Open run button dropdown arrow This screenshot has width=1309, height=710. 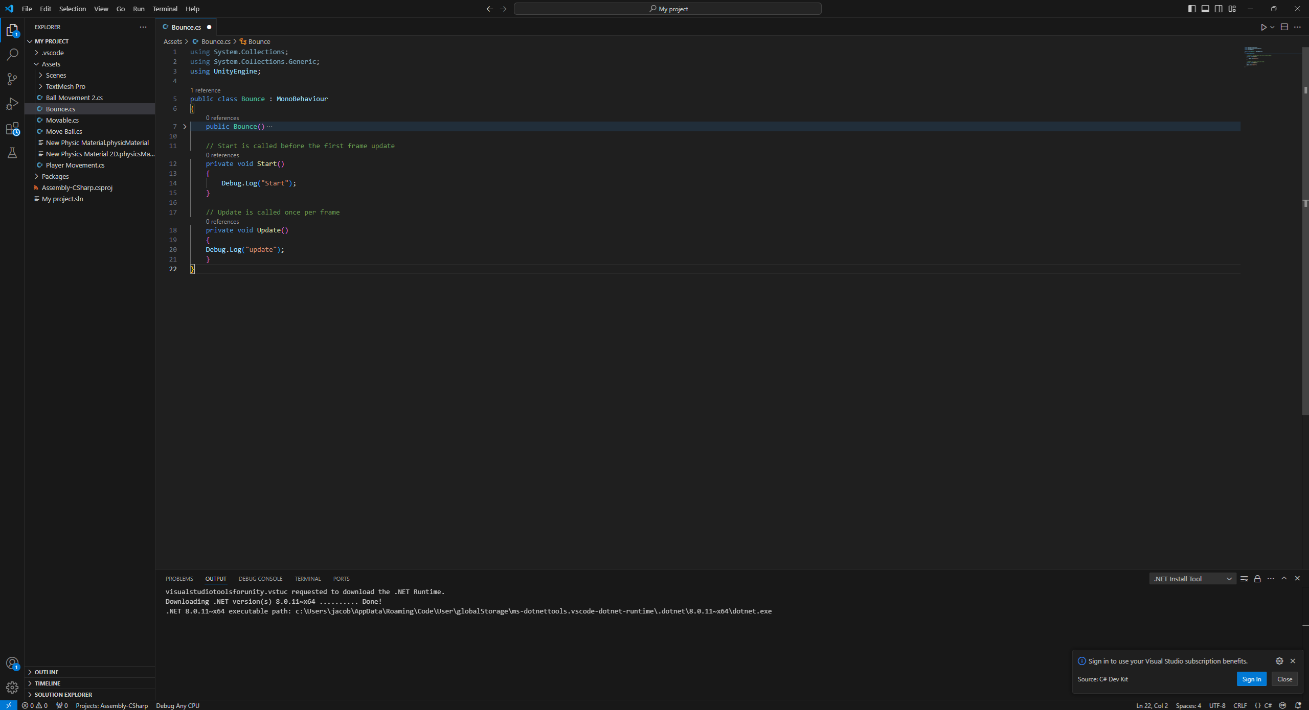pos(1272,27)
